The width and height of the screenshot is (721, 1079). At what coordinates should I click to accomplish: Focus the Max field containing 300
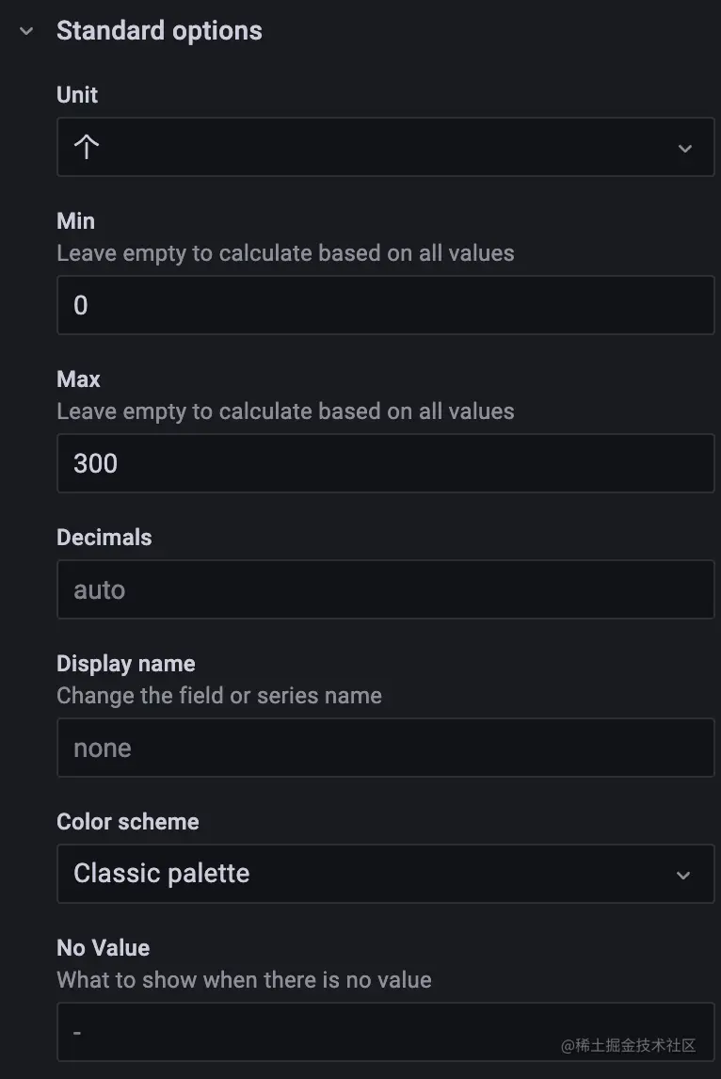pyautogui.click(x=385, y=463)
